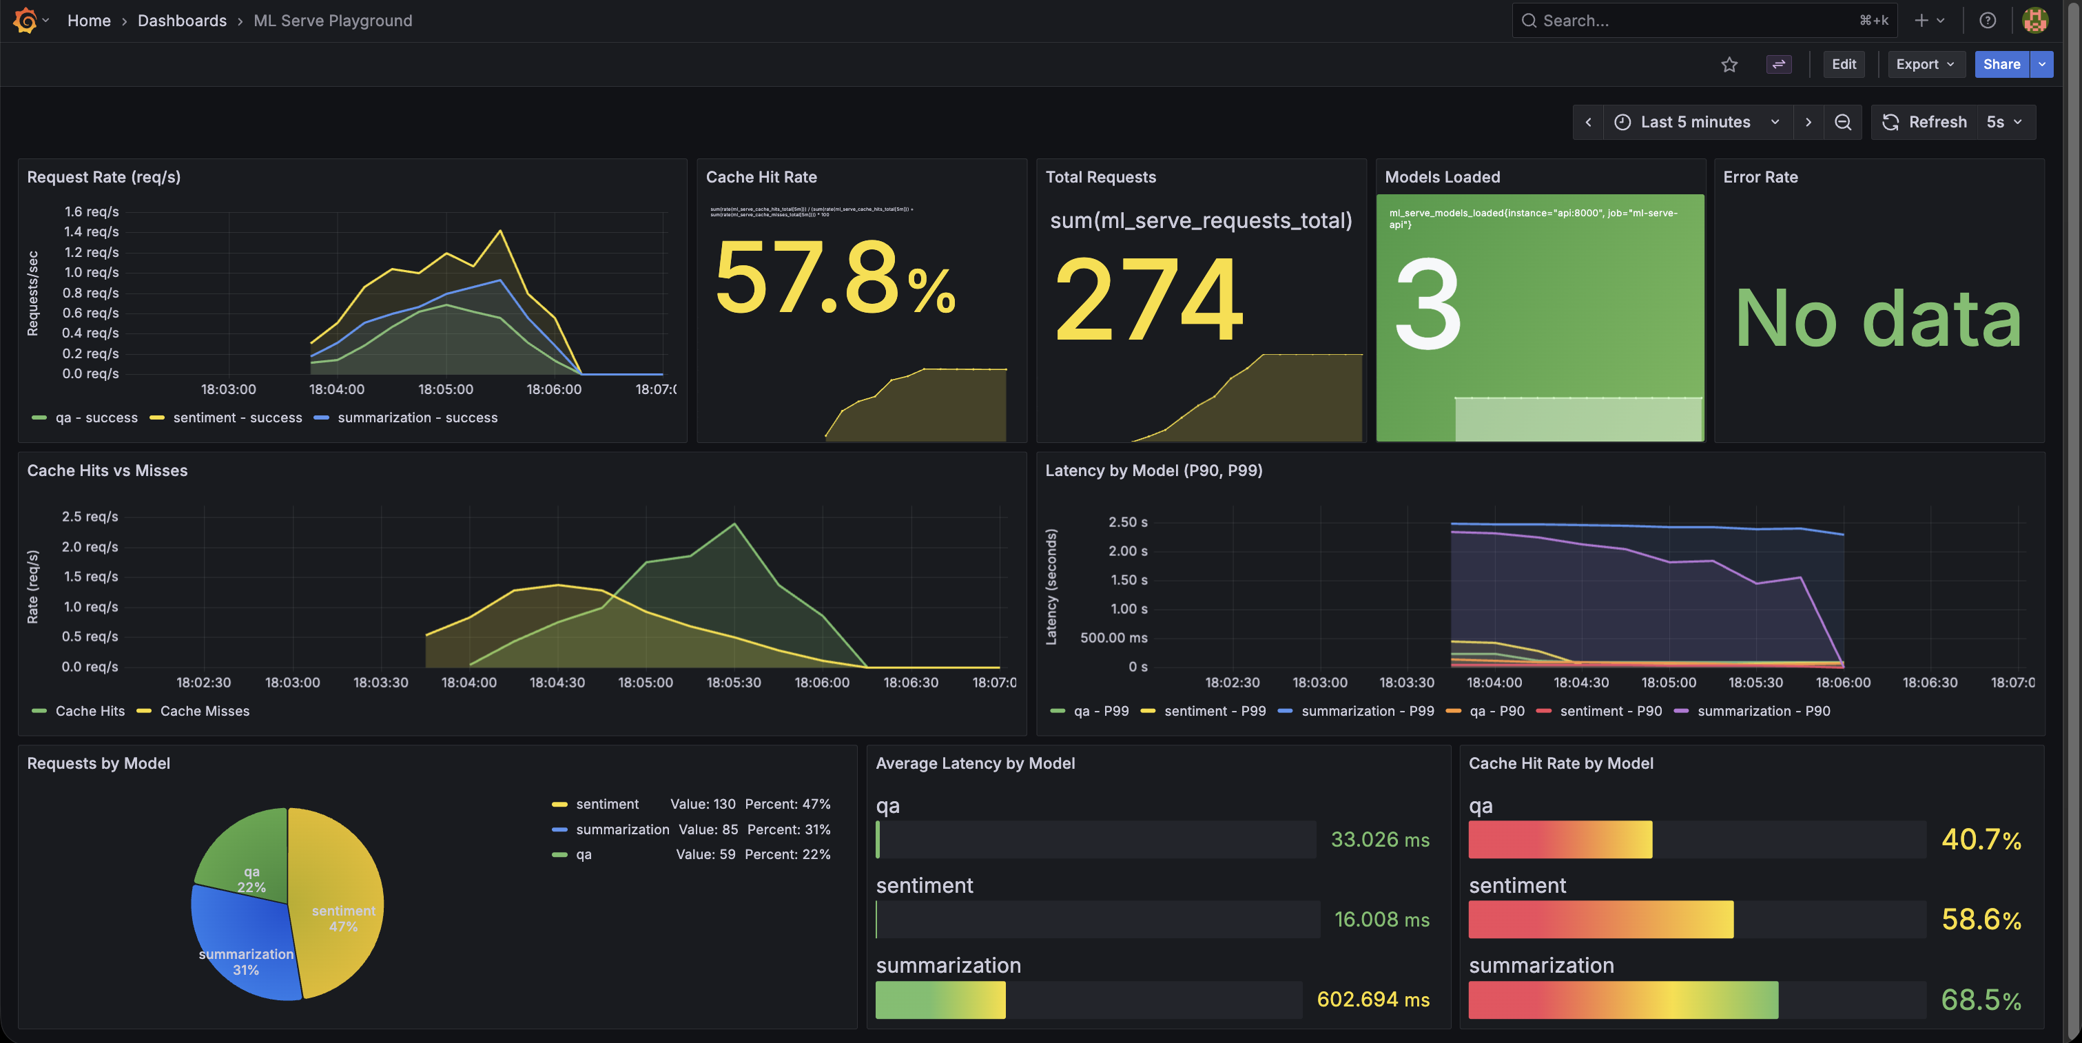Toggle the summarization - P90 latency series
2082x1043 pixels.
(x=1765, y=711)
